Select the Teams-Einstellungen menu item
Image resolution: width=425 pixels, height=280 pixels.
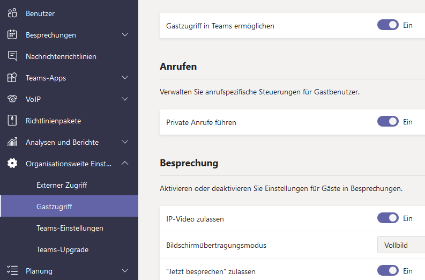pyautogui.click(x=70, y=228)
